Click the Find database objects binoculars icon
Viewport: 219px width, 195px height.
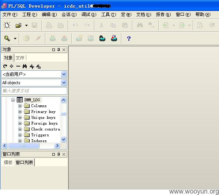click(102, 38)
